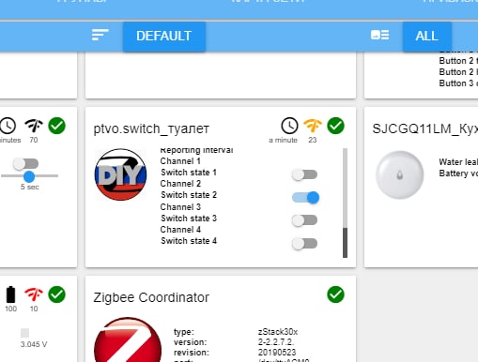Click the sort order icon beside DEFAULT
This screenshot has height=362, width=478.
pyautogui.click(x=100, y=35)
